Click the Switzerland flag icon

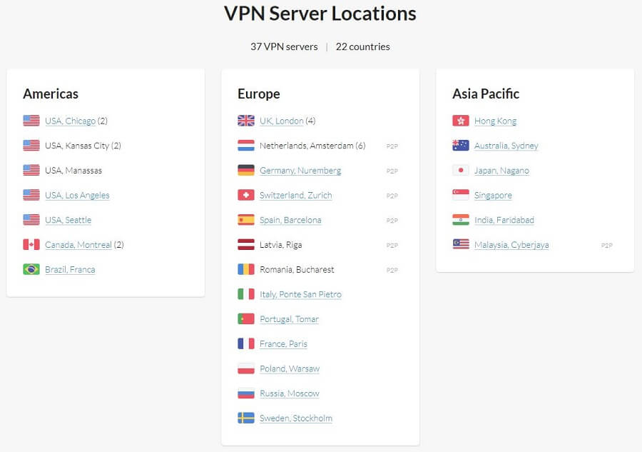pyautogui.click(x=245, y=195)
